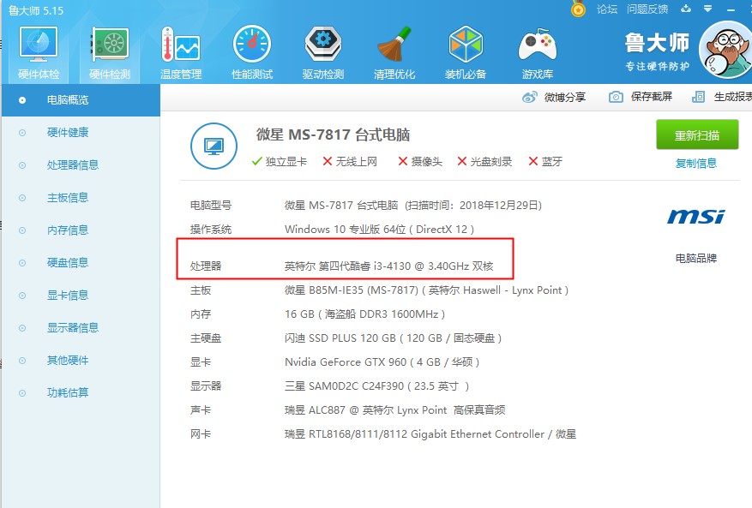752x508 pixels.
Task: Open 装机必备 essential software cube icon
Action: tap(466, 53)
